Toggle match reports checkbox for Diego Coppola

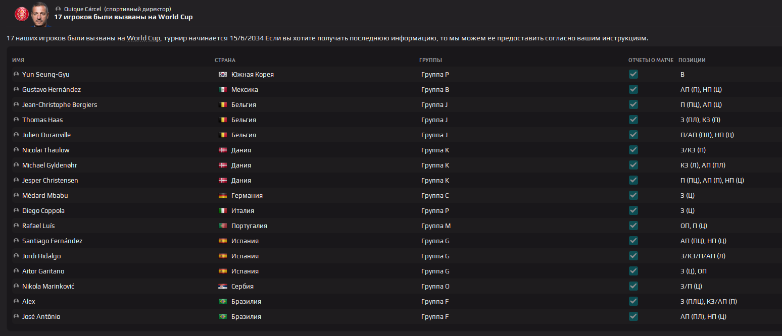click(633, 210)
